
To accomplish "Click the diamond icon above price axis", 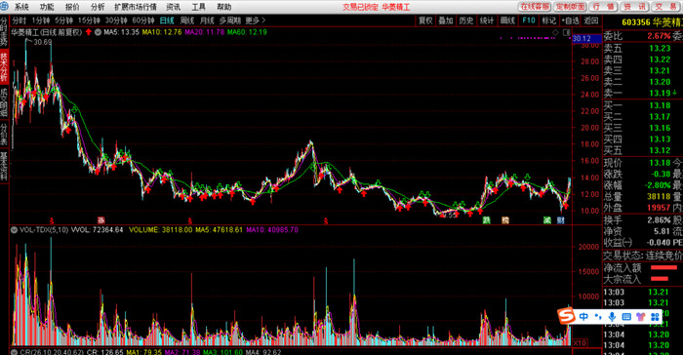I will coord(555,32).
